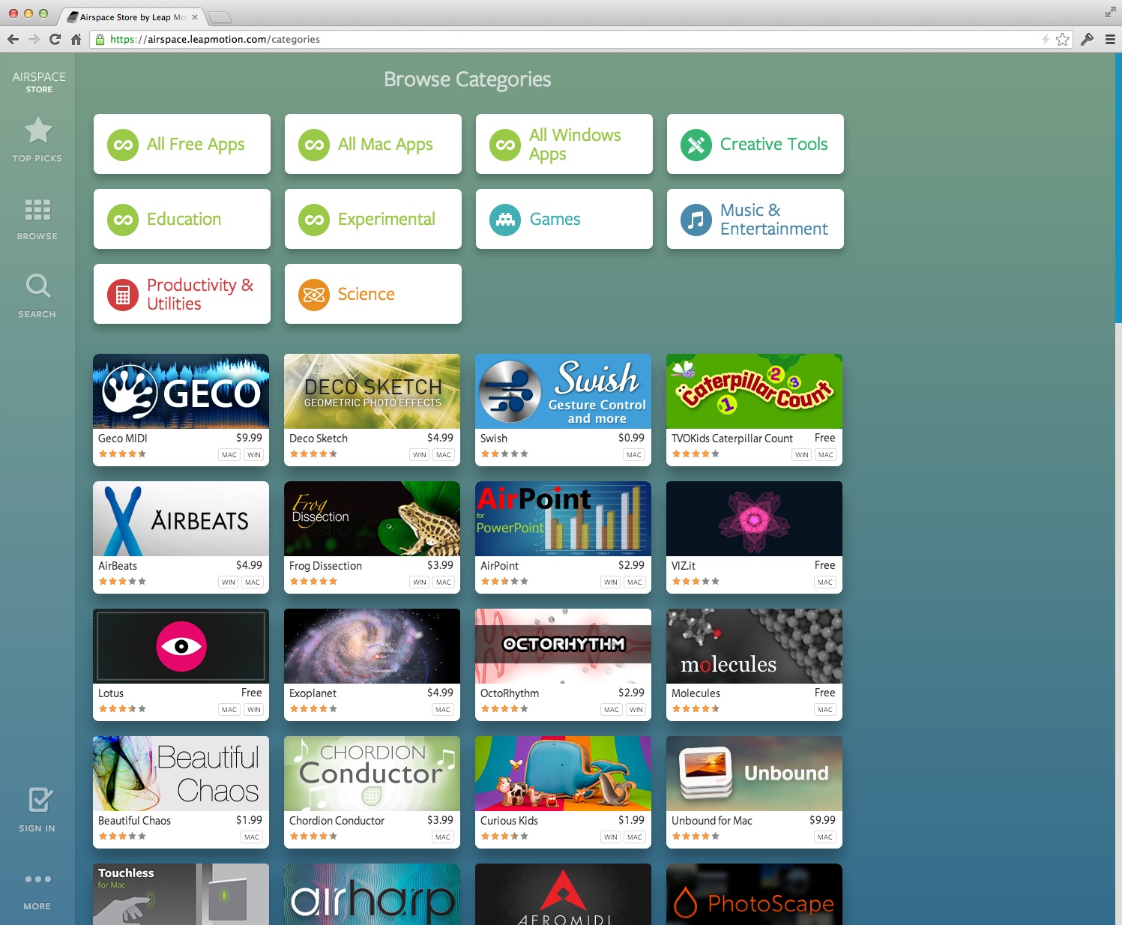Viewport: 1122px width, 925px height.
Task: Open the Molecules app thumbnail
Action: (x=754, y=646)
